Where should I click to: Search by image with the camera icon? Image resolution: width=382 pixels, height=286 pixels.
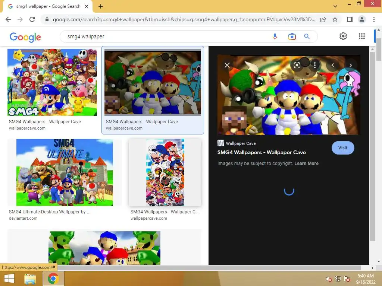pyautogui.click(x=292, y=36)
